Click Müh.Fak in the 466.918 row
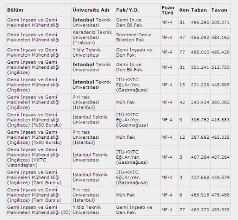The height and width of the screenshot is (220, 238). (x=126, y=195)
